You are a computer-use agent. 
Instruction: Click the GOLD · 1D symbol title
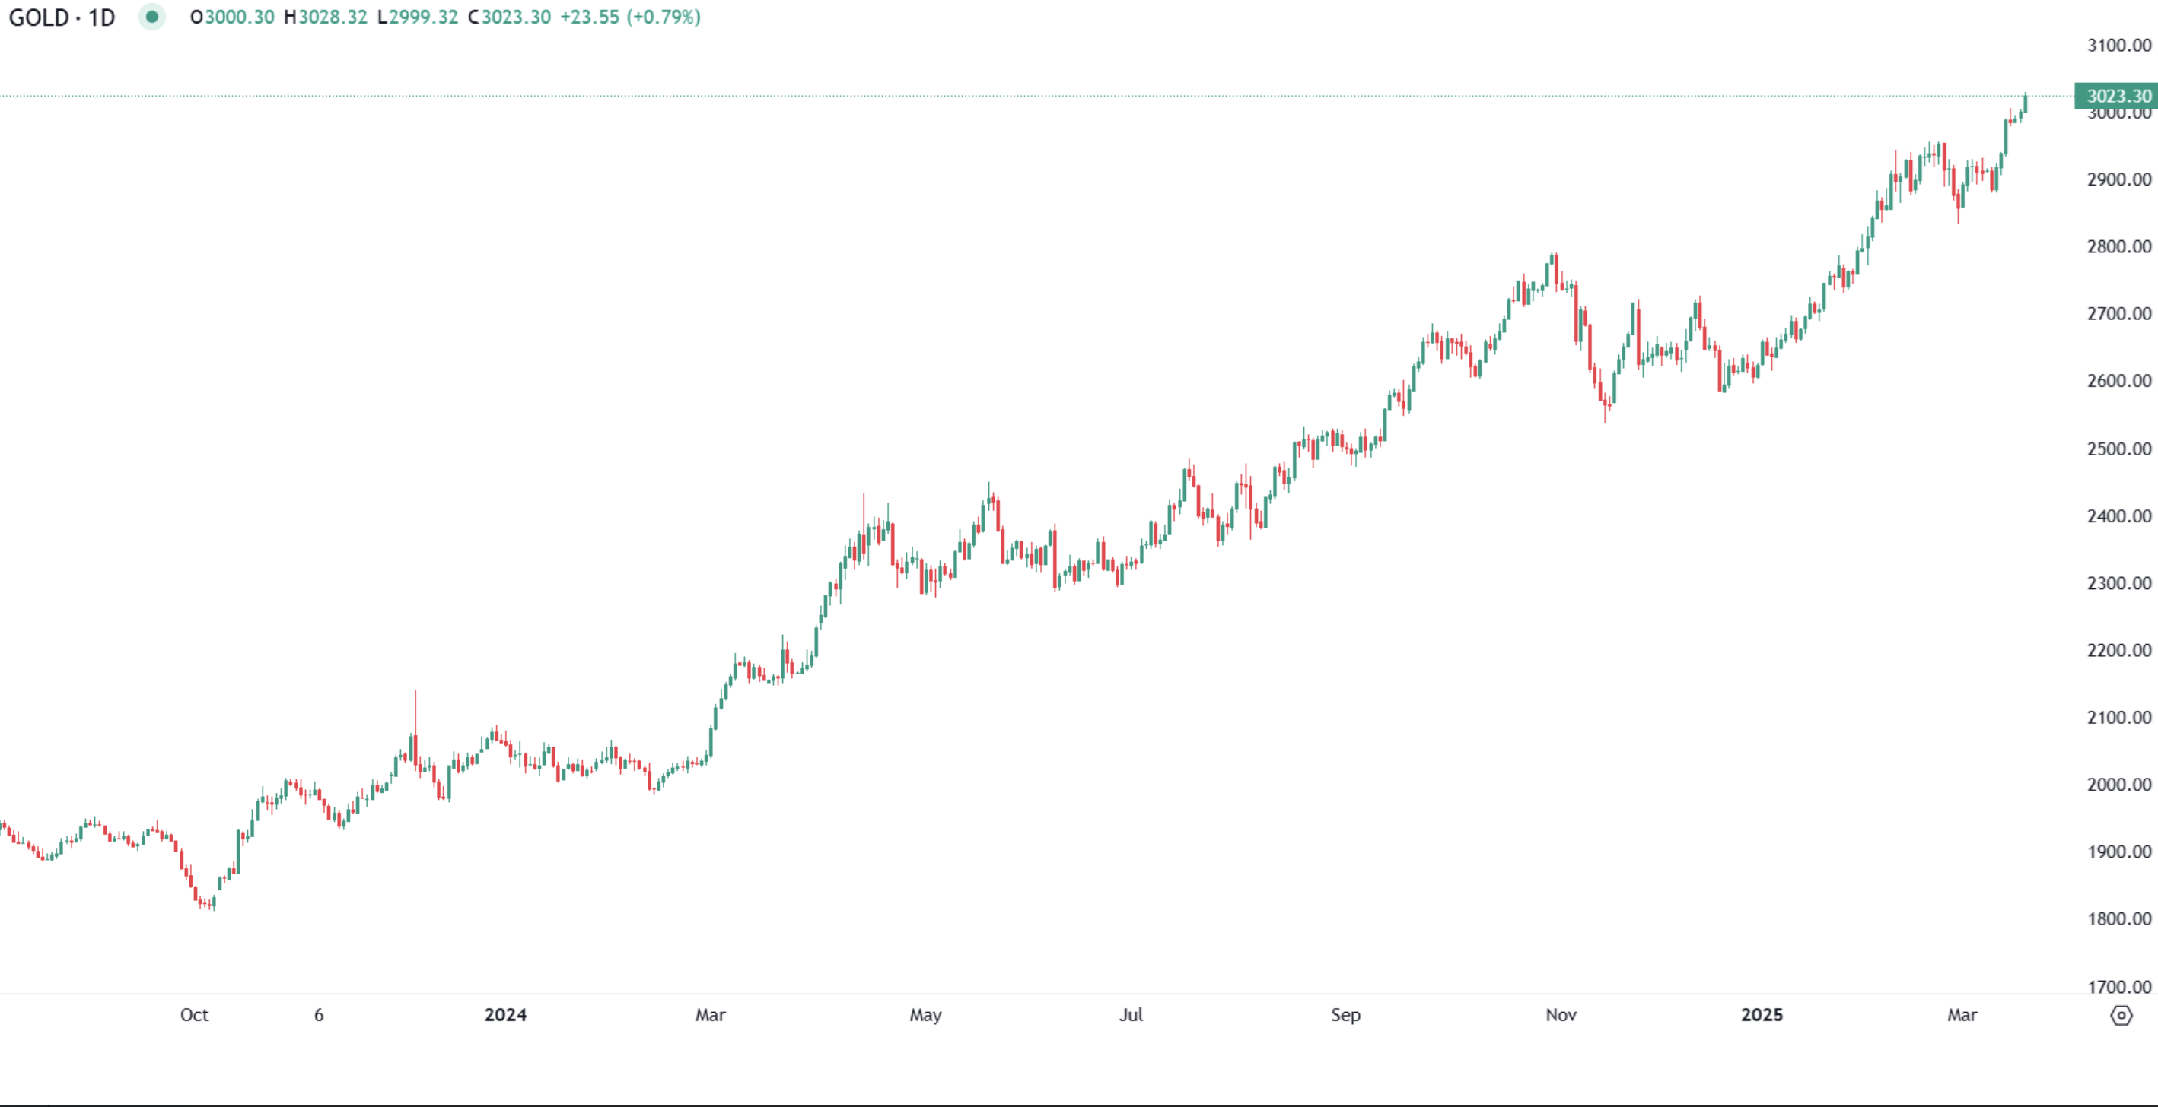62,17
